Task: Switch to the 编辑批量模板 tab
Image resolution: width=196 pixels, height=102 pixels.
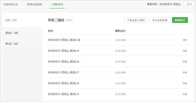Action: point(35,4)
